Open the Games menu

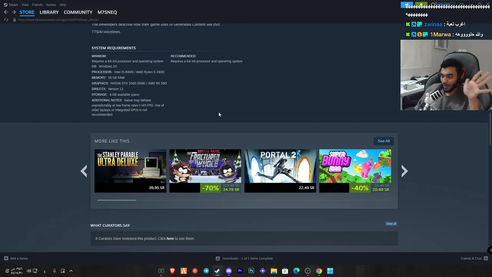point(51,5)
